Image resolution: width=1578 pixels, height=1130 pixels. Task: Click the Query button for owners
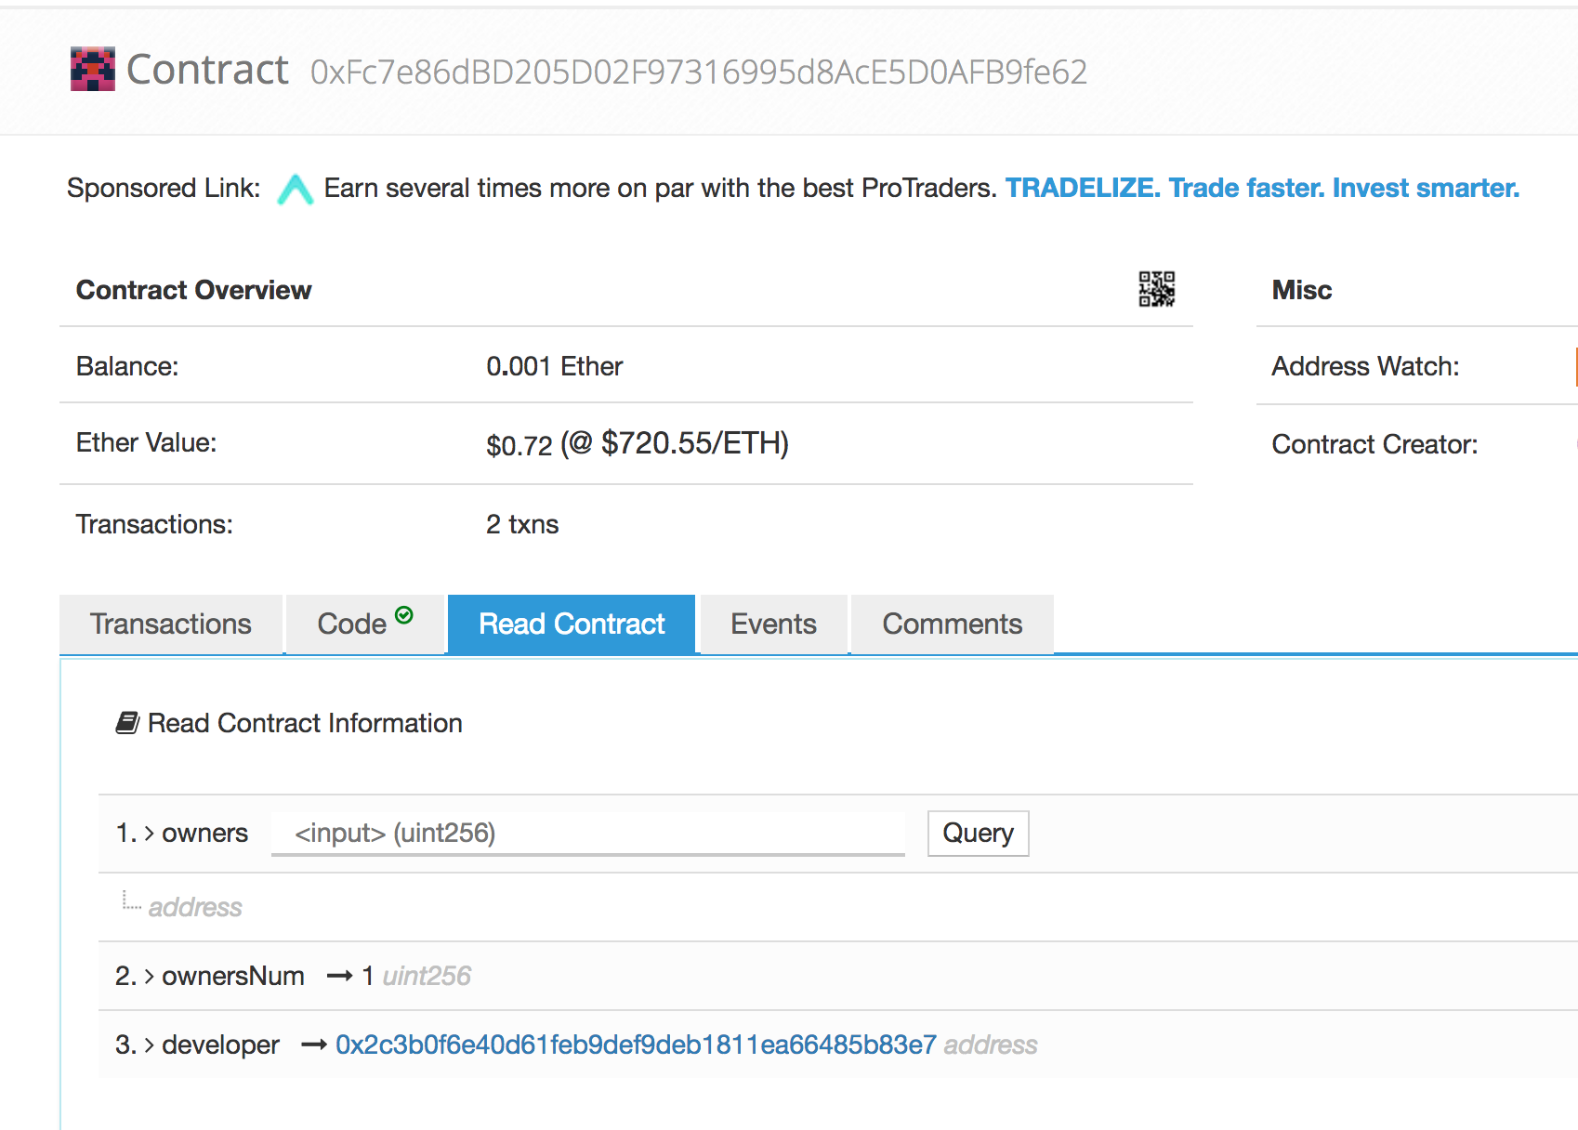979,833
